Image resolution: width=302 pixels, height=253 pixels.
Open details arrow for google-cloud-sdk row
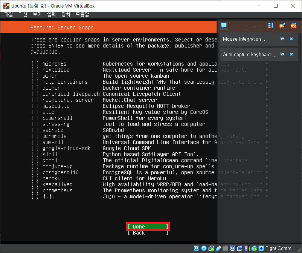(x=267, y=148)
